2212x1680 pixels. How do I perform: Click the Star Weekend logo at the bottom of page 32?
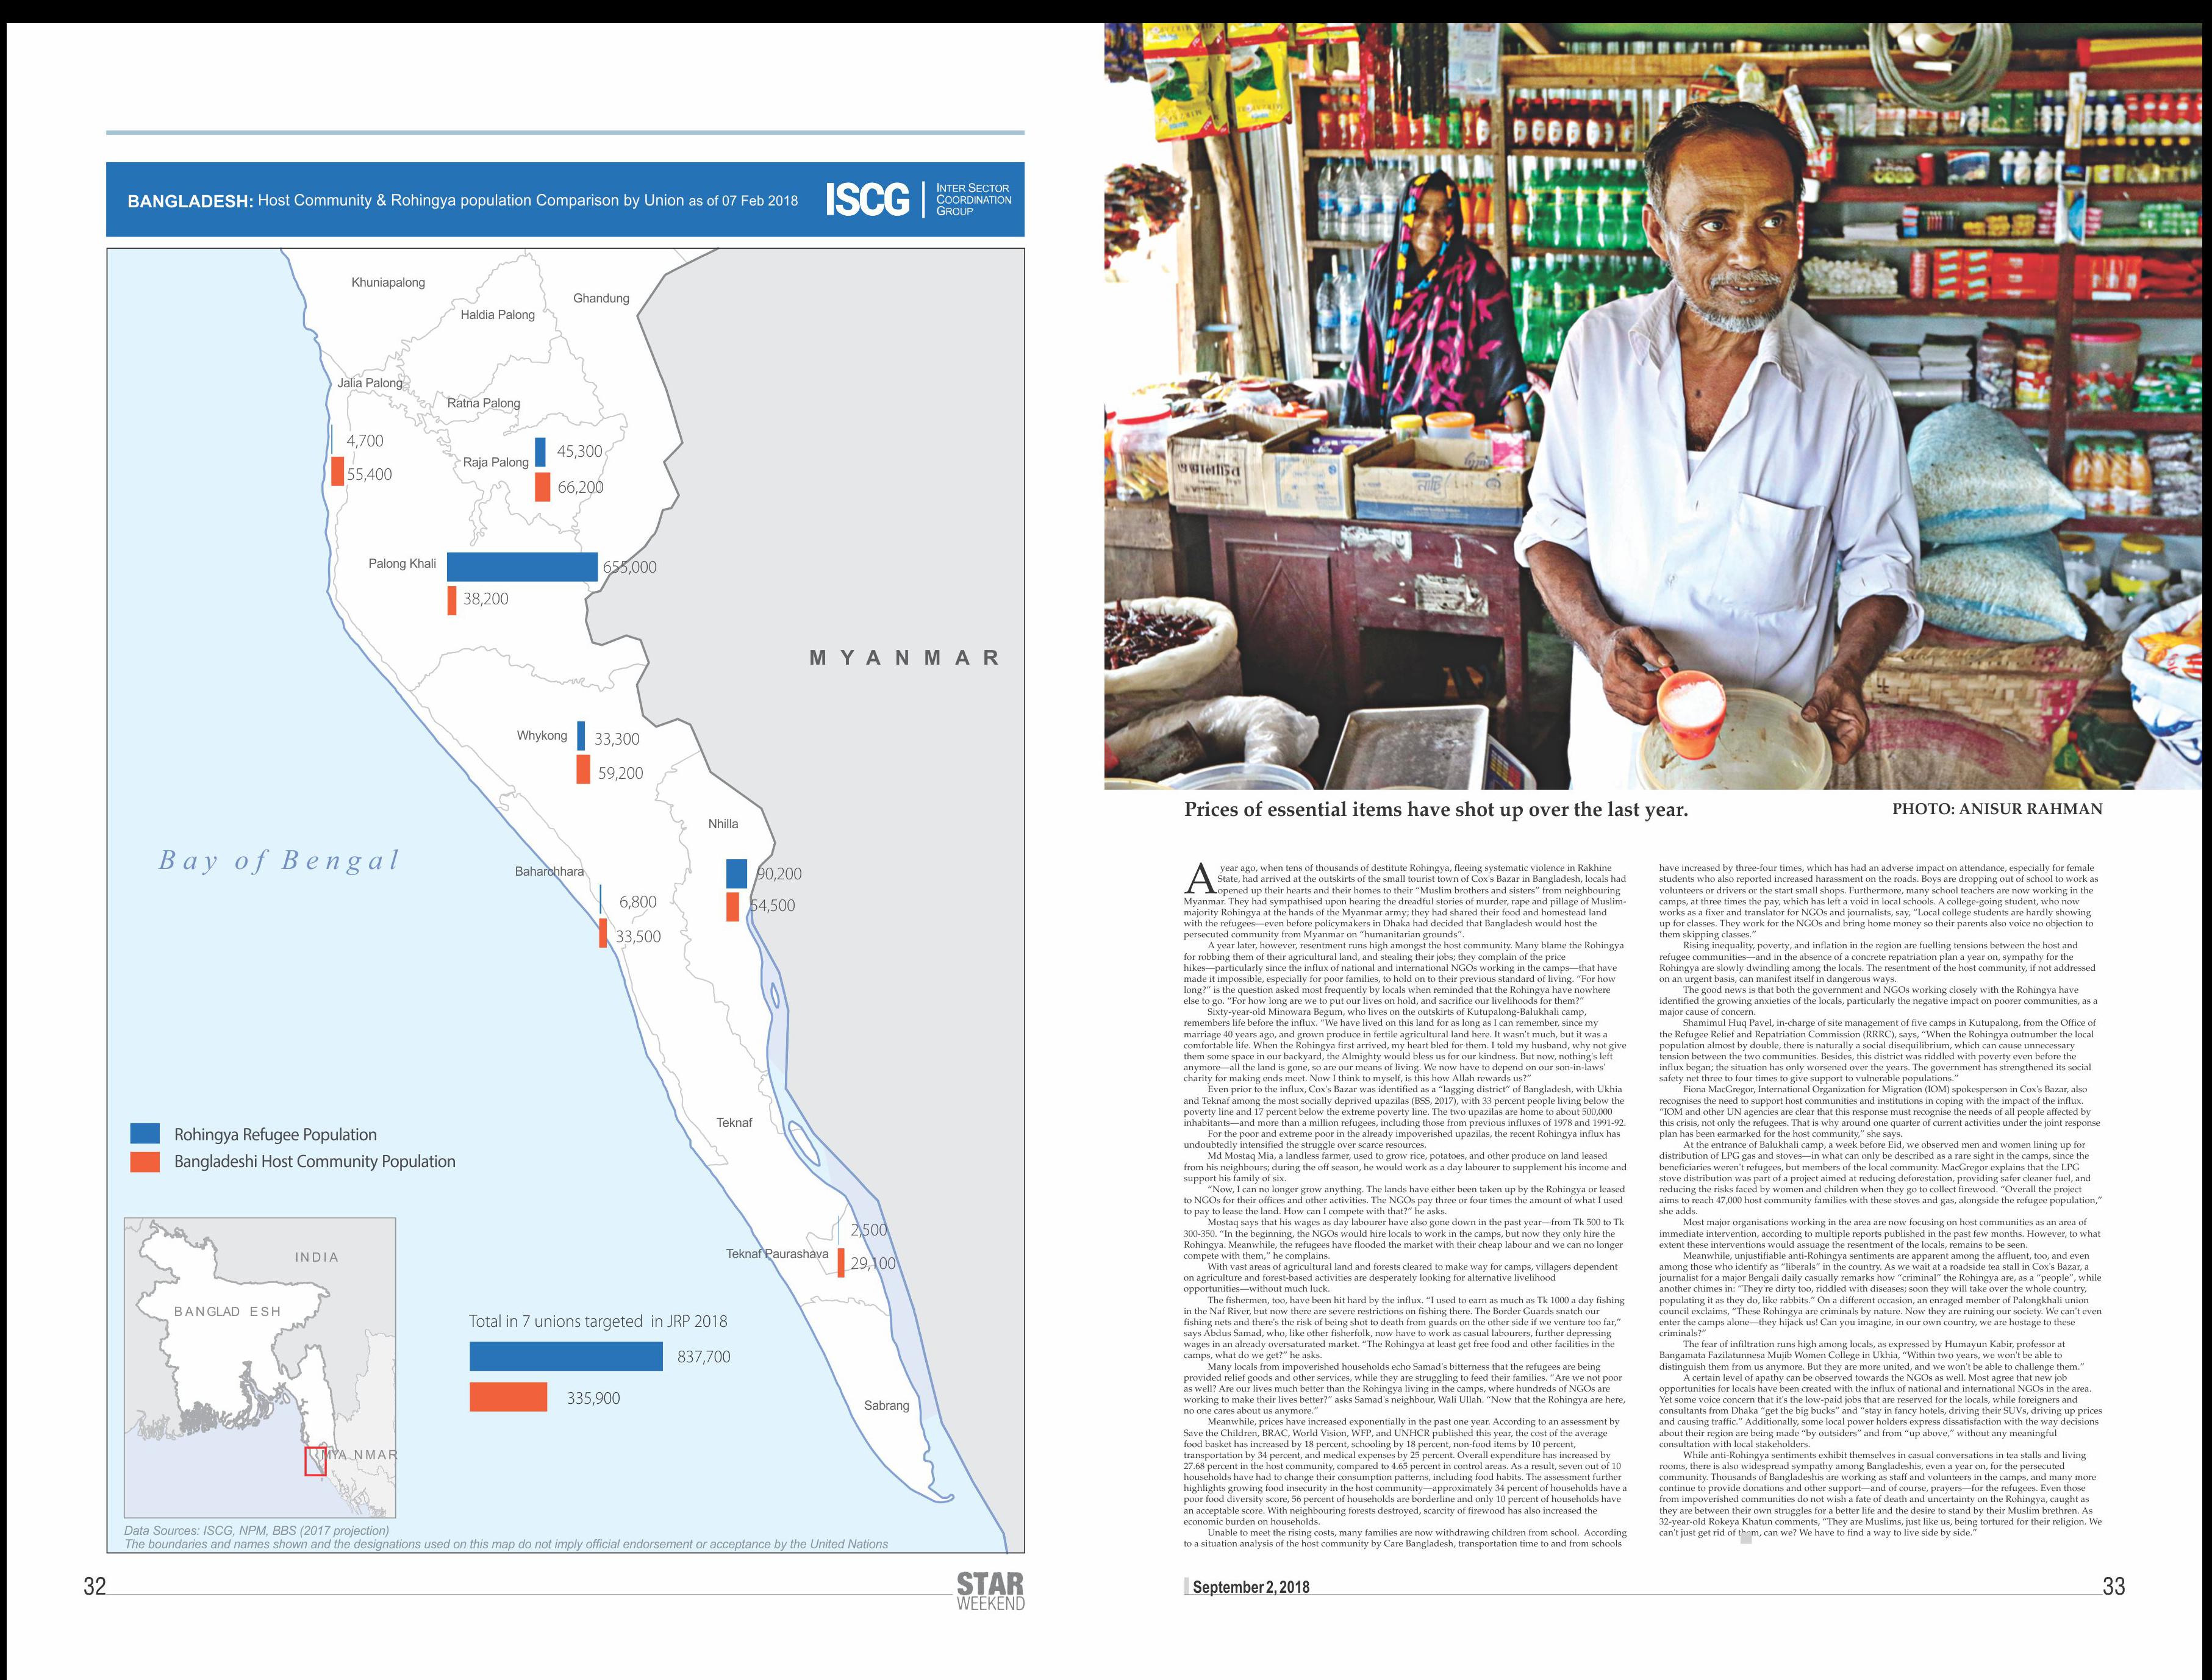tap(990, 1591)
